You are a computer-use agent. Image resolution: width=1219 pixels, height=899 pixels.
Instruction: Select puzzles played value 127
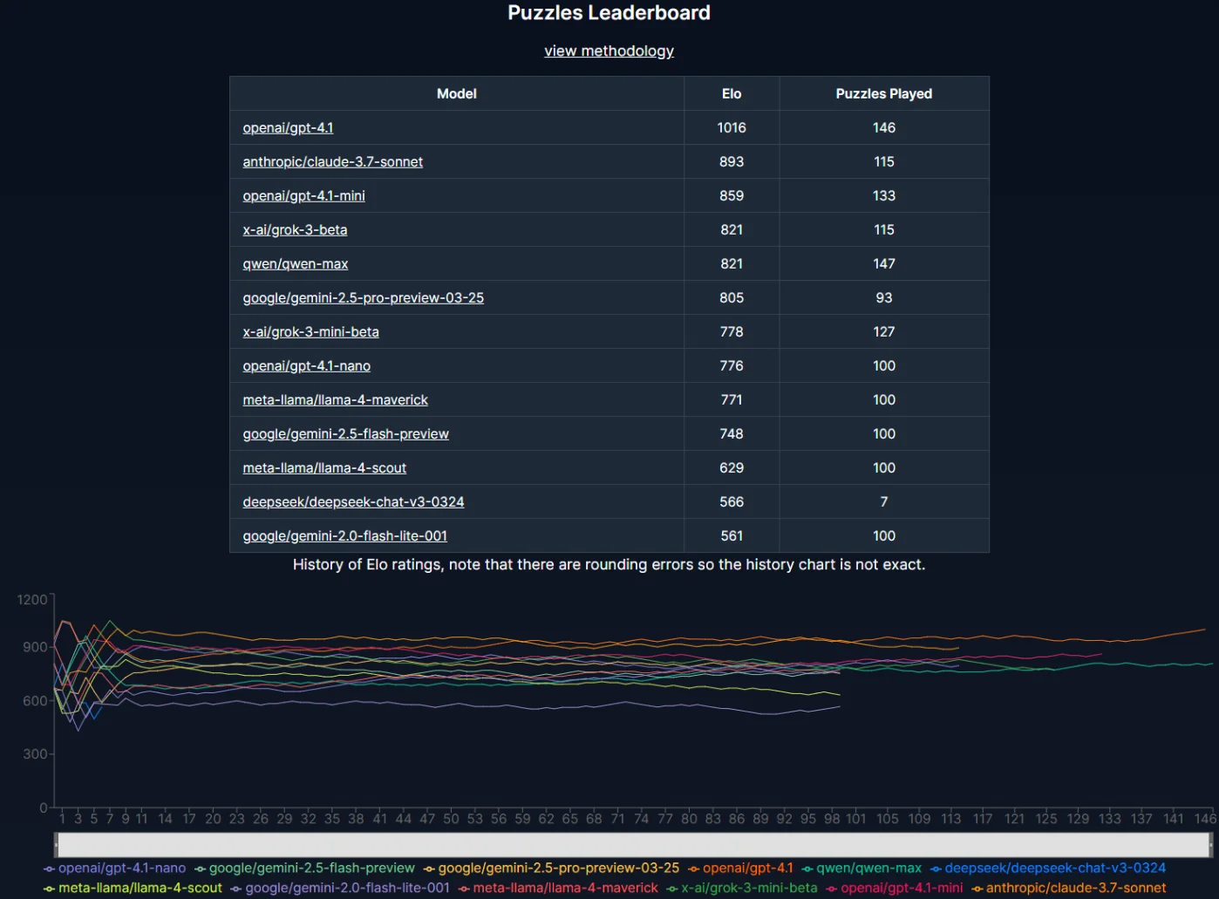click(884, 331)
